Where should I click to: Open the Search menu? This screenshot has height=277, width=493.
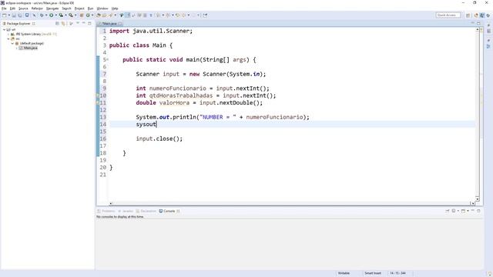tap(67, 8)
